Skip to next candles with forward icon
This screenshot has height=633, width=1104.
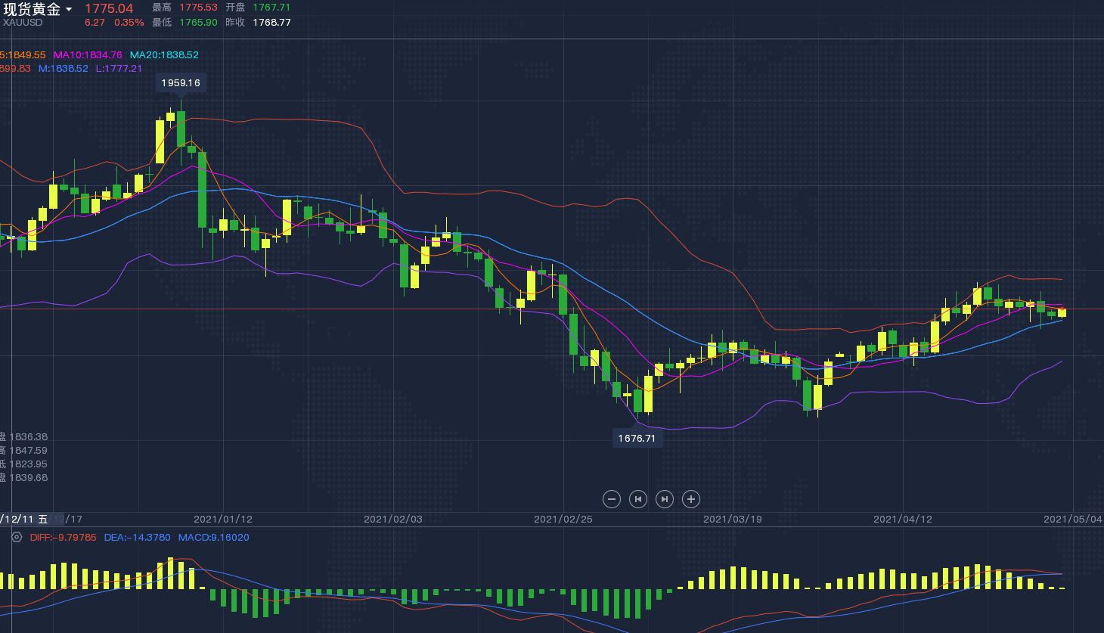664,499
